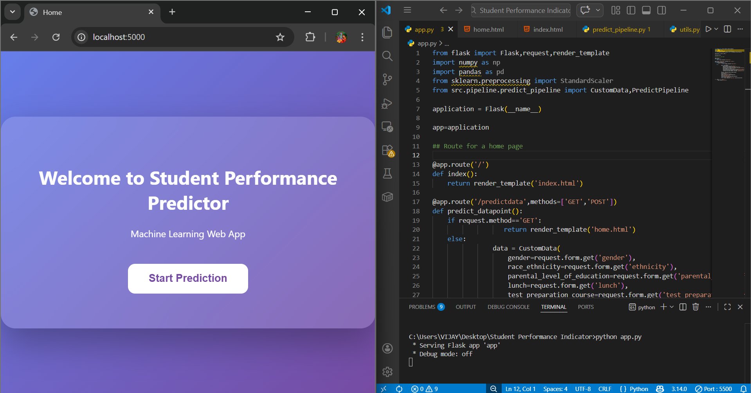The image size is (751, 393).
Task: Open the Run and Debug view
Action: click(387, 103)
